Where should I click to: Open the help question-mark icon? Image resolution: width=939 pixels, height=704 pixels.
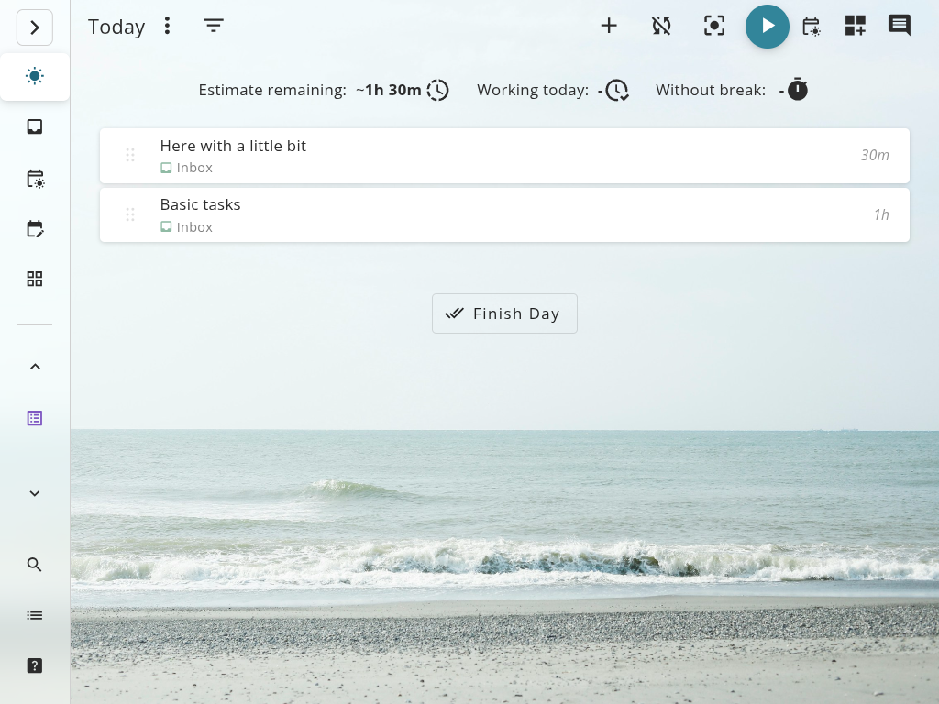35,665
